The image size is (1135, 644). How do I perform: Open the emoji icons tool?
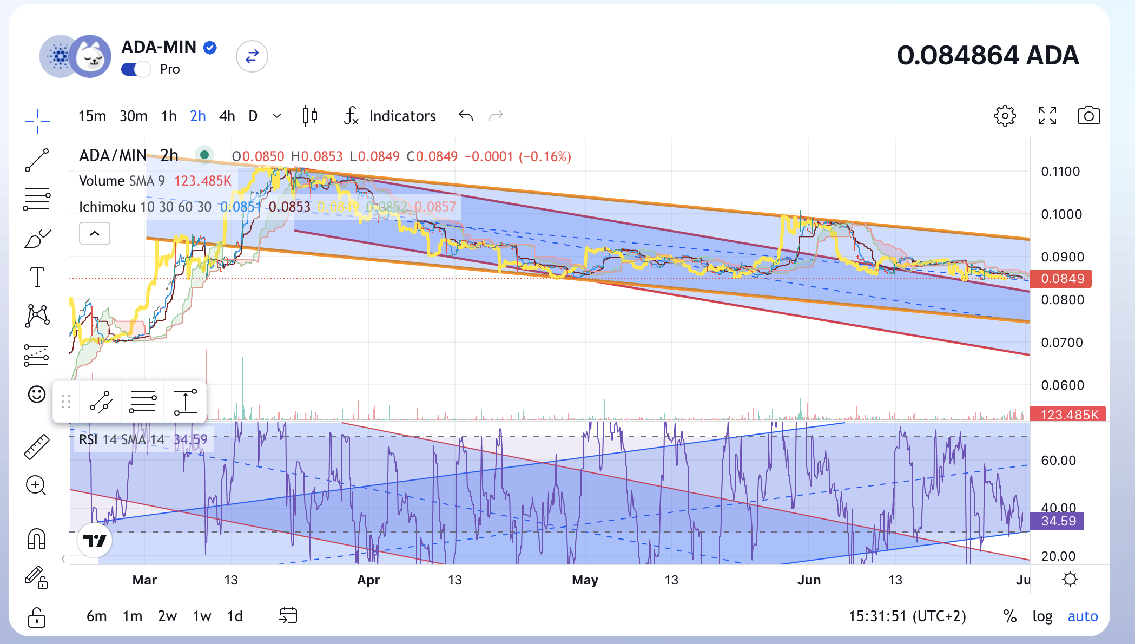point(37,394)
